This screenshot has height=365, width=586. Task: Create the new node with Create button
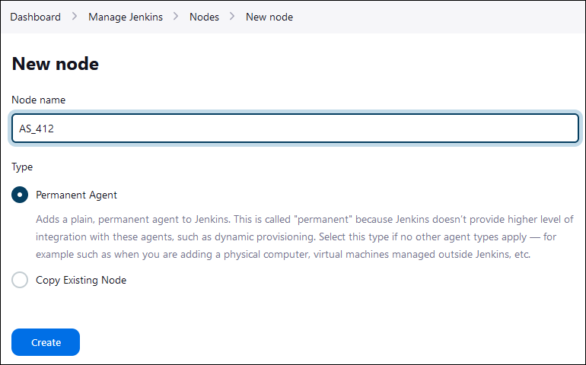click(x=46, y=342)
